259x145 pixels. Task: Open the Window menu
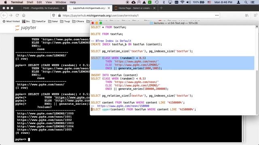pyautogui.click(x=61, y=2)
